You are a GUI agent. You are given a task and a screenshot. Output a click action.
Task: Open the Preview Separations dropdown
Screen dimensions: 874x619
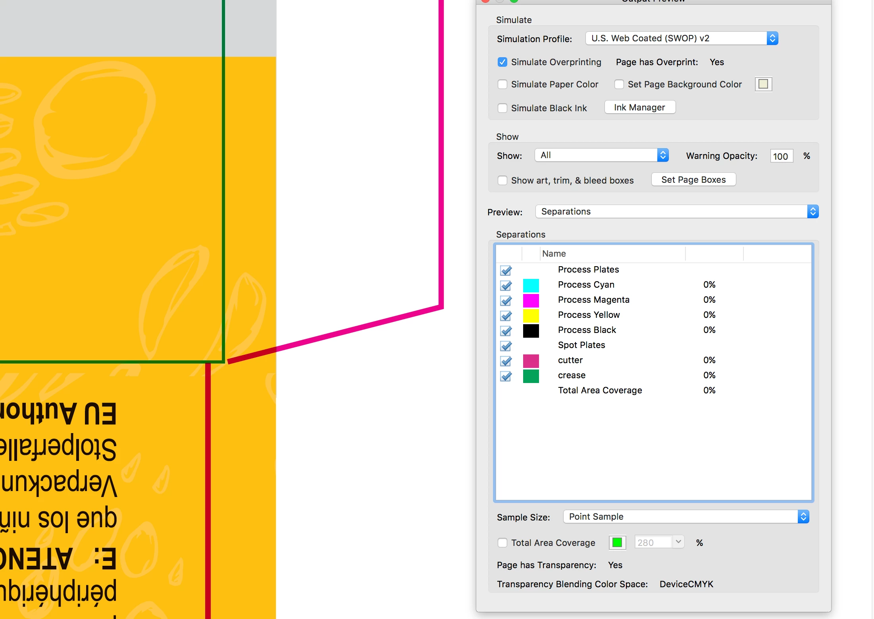point(677,211)
